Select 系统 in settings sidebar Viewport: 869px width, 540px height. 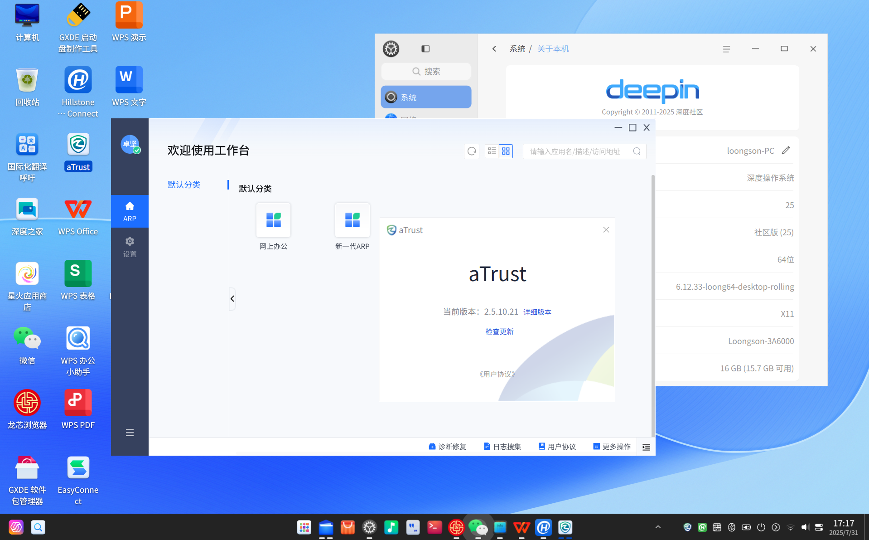(426, 97)
